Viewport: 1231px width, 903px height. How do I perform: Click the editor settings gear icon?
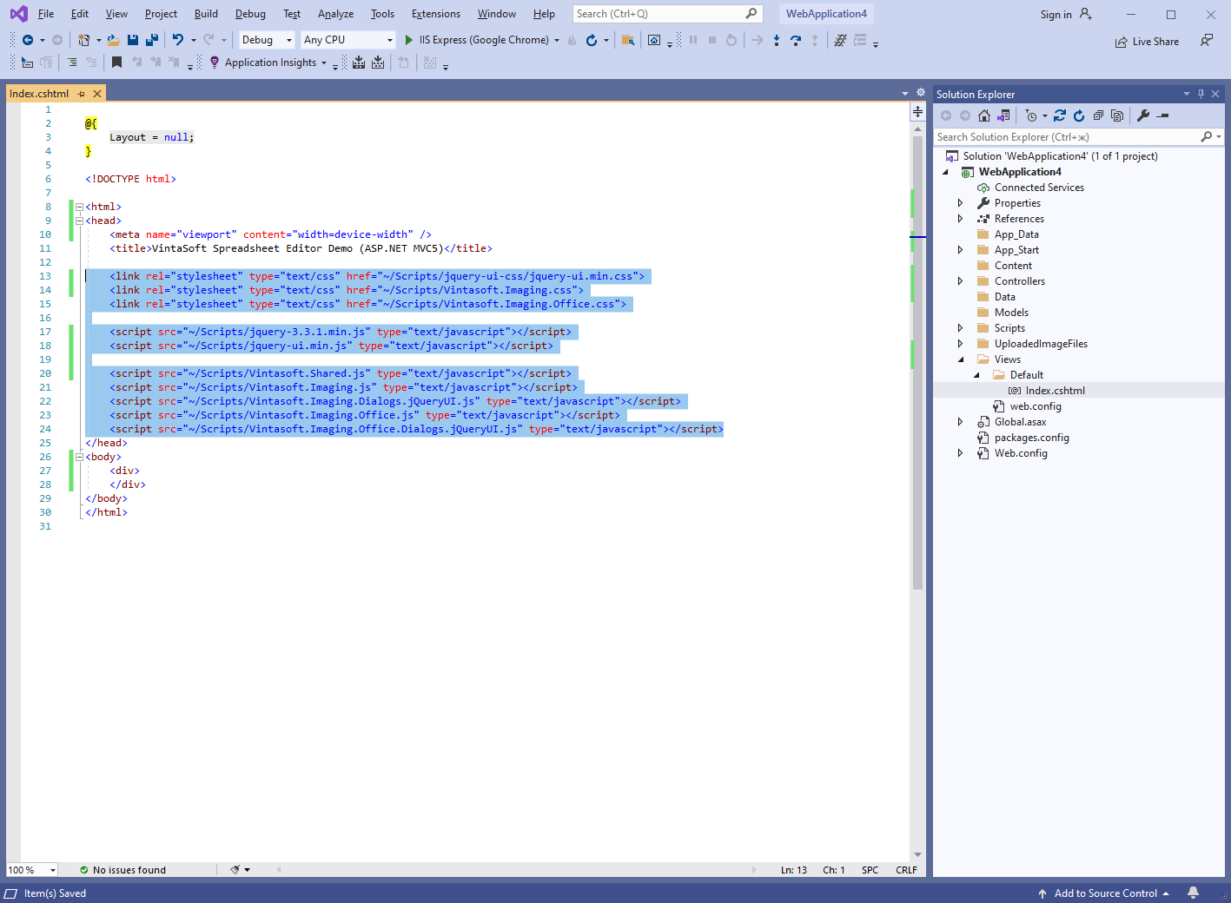click(921, 93)
